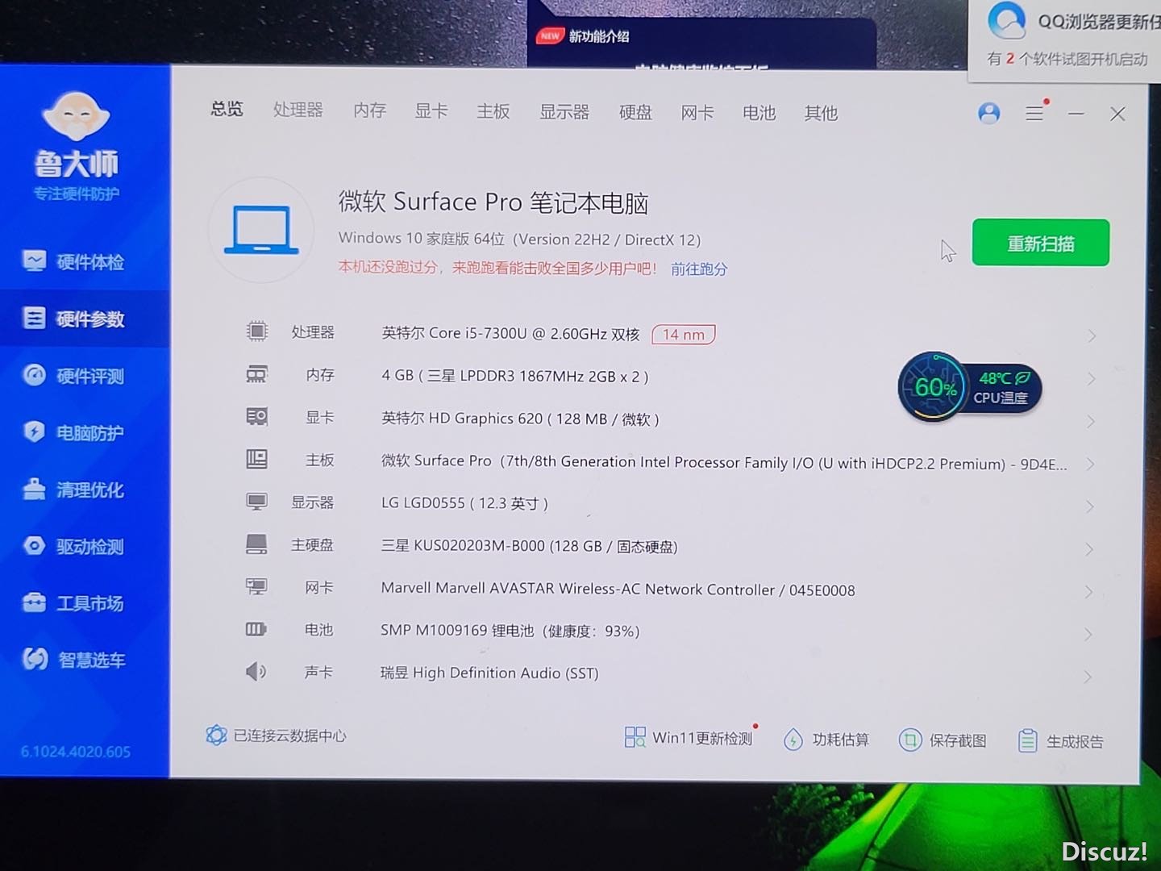The height and width of the screenshot is (871, 1161).
Task: Click the laptop device icon
Action: (261, 231)
